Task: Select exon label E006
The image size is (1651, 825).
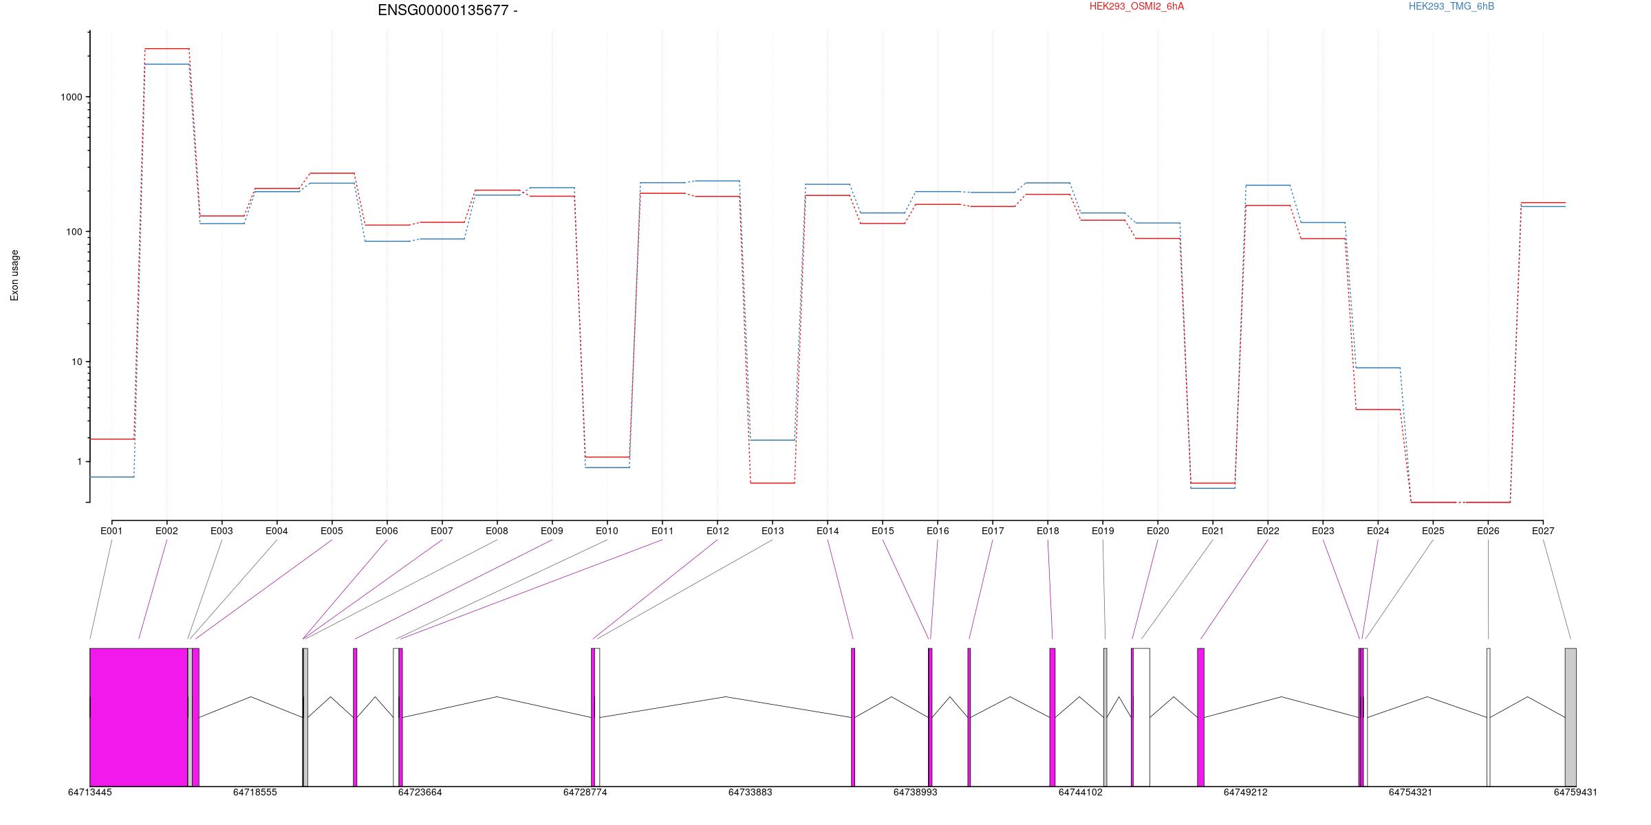Action: coord(387,531)
